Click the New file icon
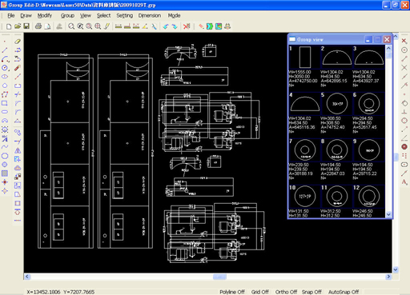The height and width of the screenshot is (295, 410). point(9,26)
